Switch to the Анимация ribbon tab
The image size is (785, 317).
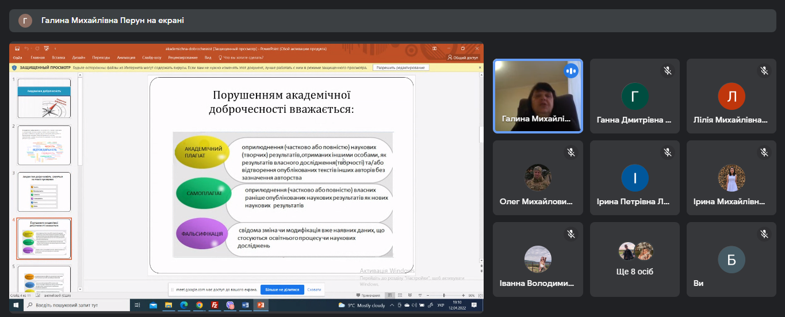(x=126, y=58)
